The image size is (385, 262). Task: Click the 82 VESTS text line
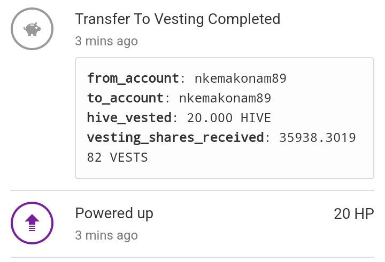[117, 157]
